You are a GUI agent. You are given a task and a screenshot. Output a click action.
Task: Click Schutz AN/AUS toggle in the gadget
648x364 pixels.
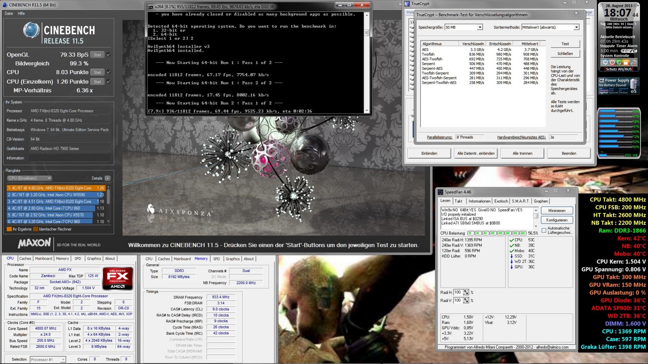(x=619, y=69)
